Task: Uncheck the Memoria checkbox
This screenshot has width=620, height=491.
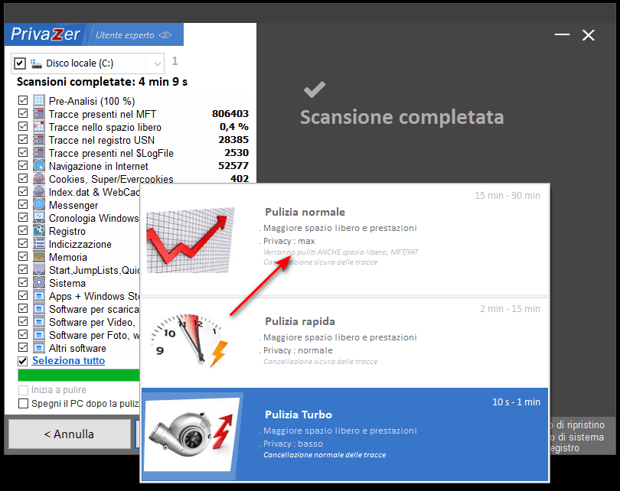Action: click(x=23, y=256)
